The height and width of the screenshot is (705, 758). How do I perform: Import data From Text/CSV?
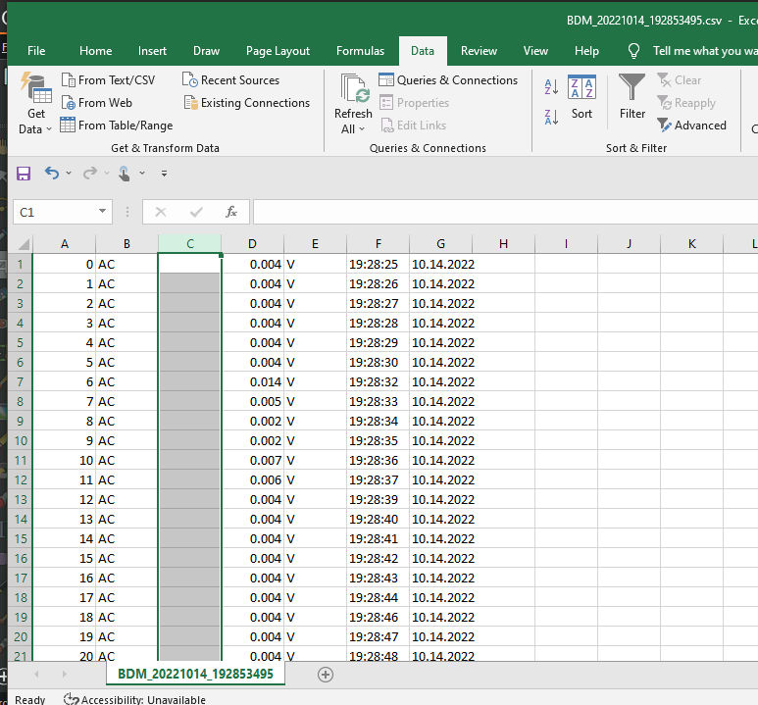(x=108, y=80)
